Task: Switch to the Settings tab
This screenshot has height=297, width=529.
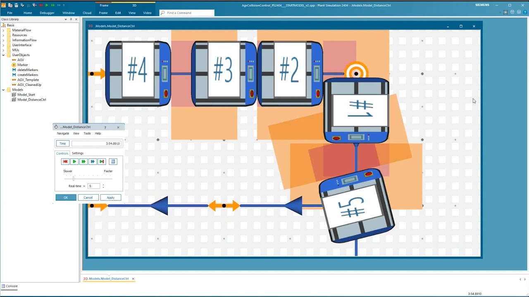Action: pos(78,153)
